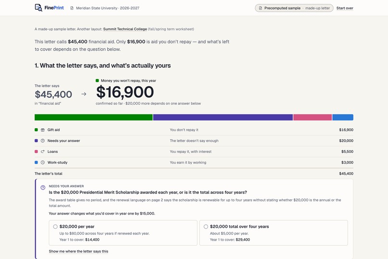Viewport: 388px width, 259px height.
Task: Click the section heading "What the letter says"
Action: point(103,66)
